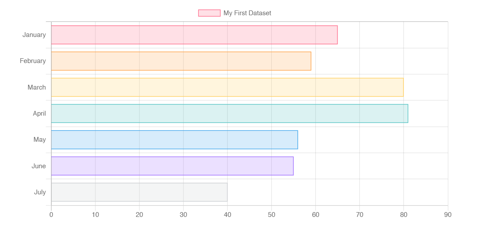Click the May axis label
This screenshot has height=233, width=494.
point(40,140)
